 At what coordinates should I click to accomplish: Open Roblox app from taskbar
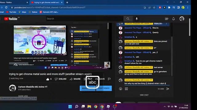pos(108,107)
